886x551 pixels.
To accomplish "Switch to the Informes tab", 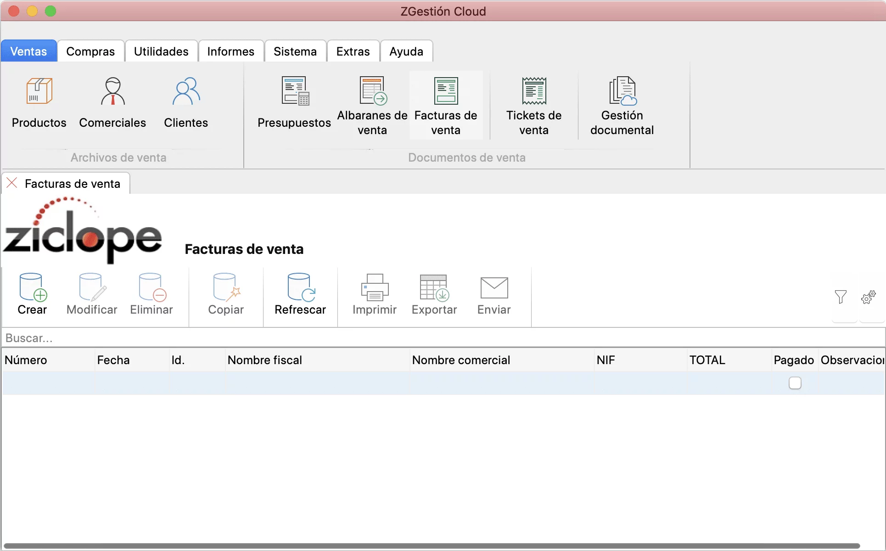I will (230, 51).
